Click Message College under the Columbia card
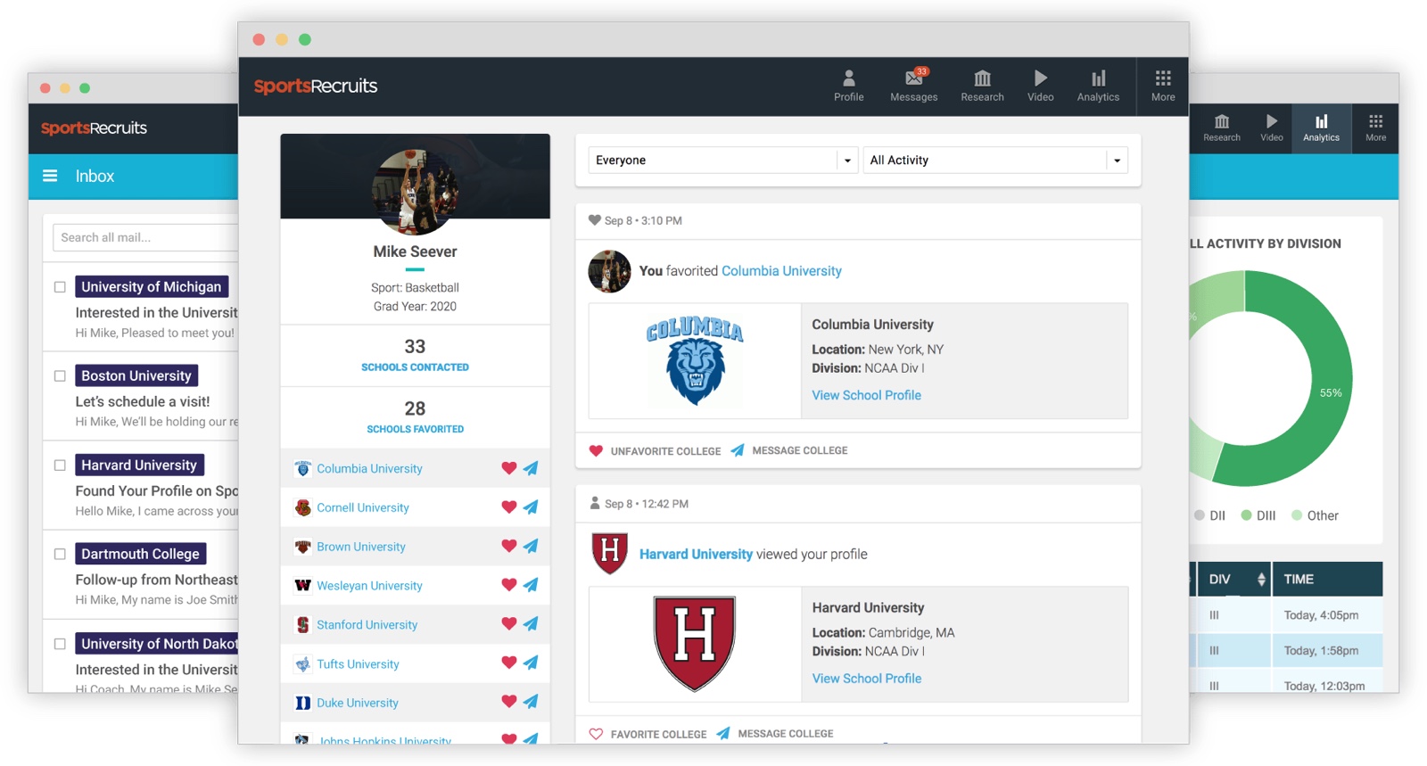 coord(789,451)
